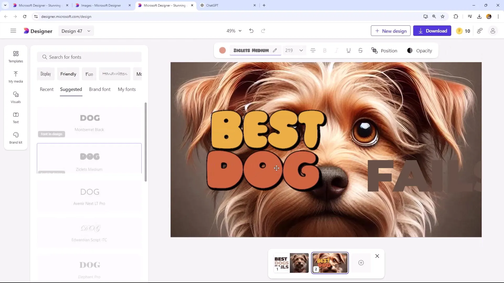Select the Italic formatting icon
The width and height of the screenshot is (504, 283).
337,51
